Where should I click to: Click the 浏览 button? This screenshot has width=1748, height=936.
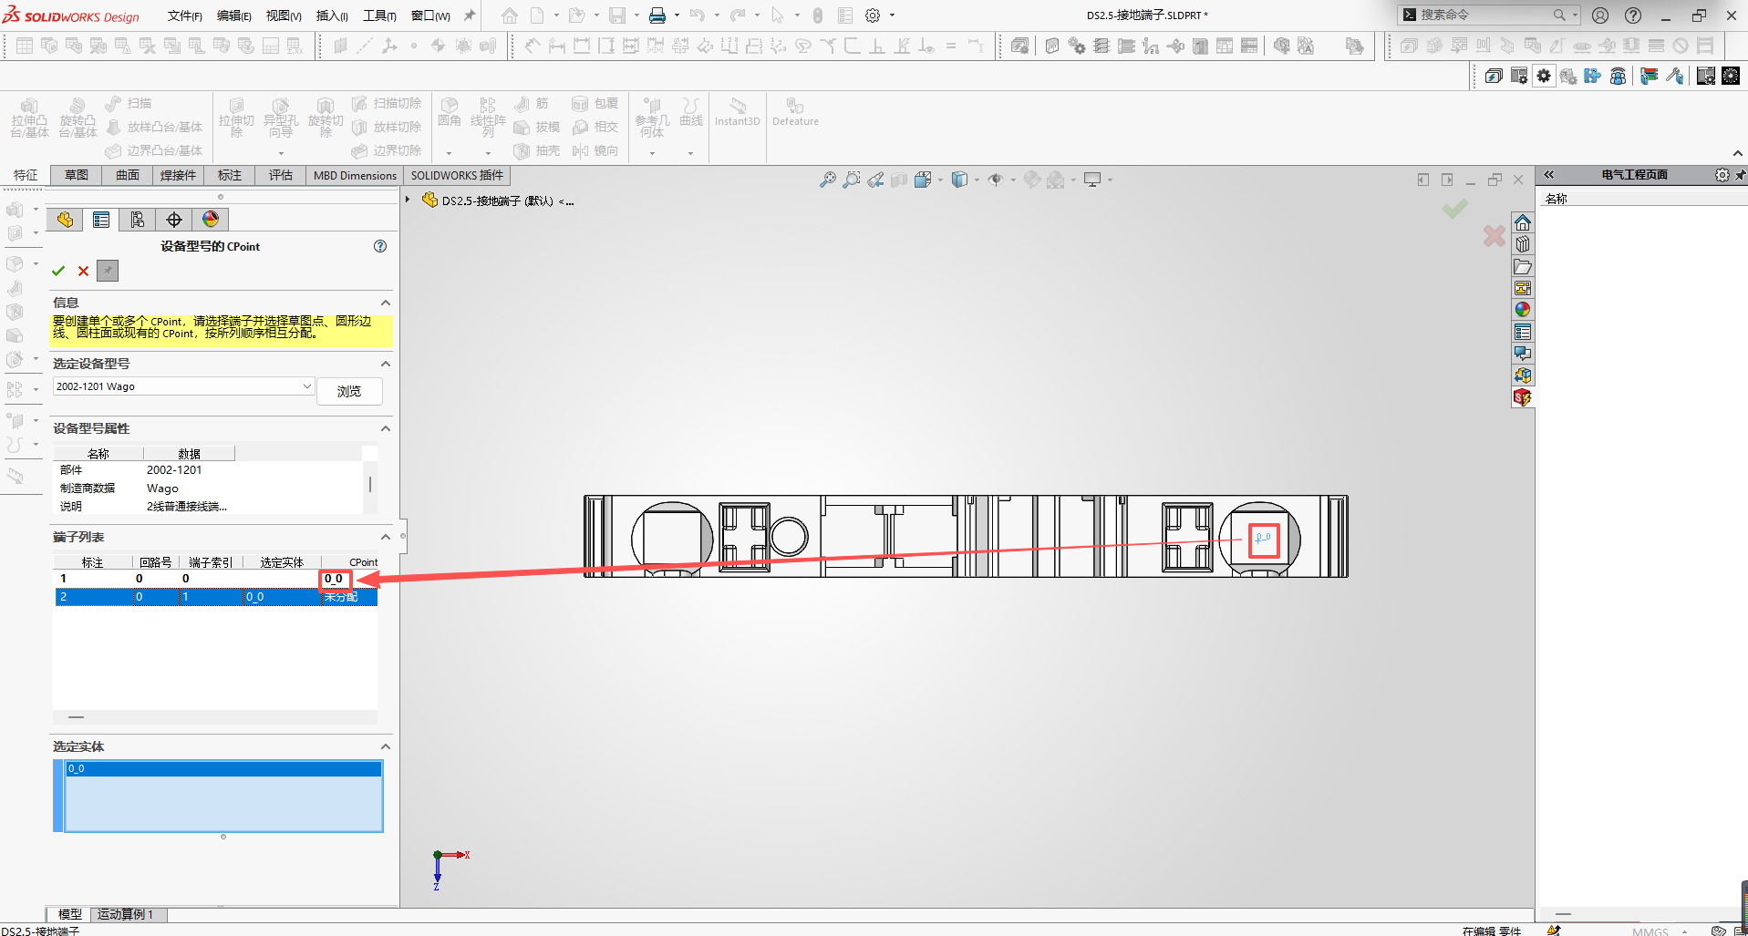pyautogui.click(x=349, y=391)
